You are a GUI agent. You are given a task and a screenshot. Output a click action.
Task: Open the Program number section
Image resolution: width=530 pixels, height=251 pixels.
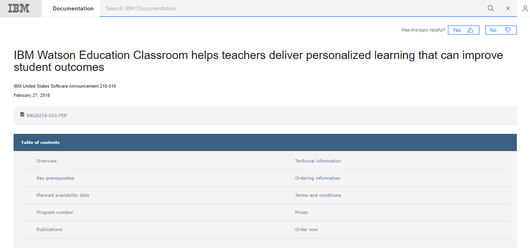55,212
